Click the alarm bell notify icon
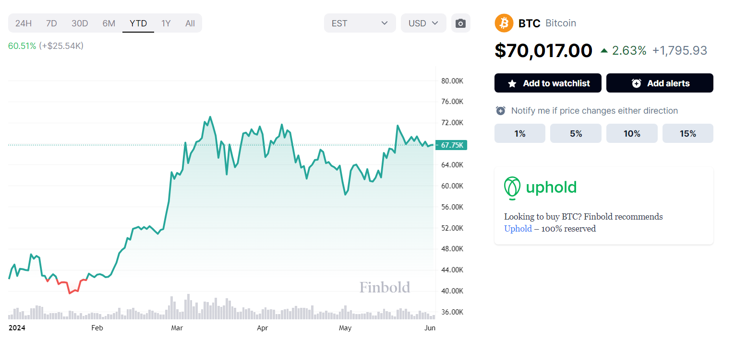 501,111
